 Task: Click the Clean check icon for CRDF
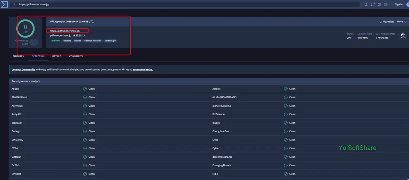pos(286,140)
